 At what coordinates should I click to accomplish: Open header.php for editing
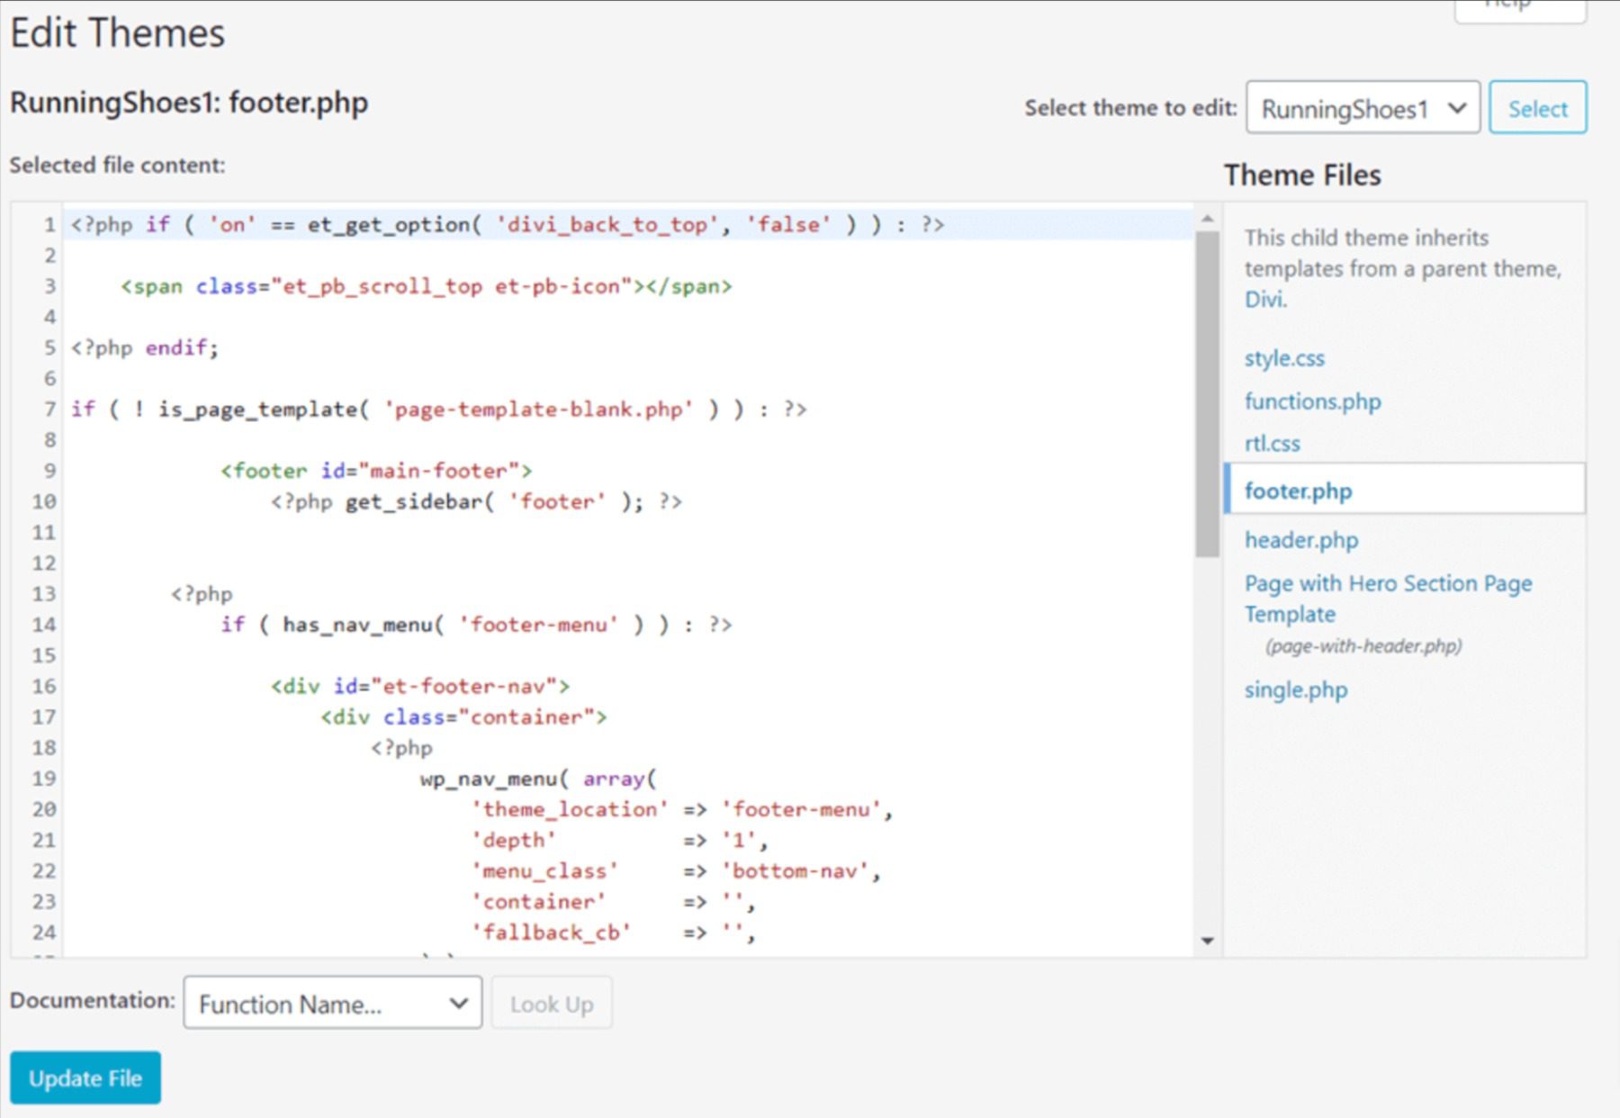tap(1301, 539)
